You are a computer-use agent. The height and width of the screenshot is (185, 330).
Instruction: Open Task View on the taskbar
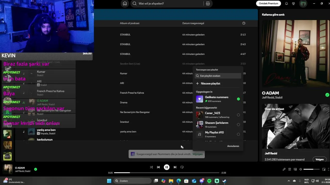click(x=156, y=181)
